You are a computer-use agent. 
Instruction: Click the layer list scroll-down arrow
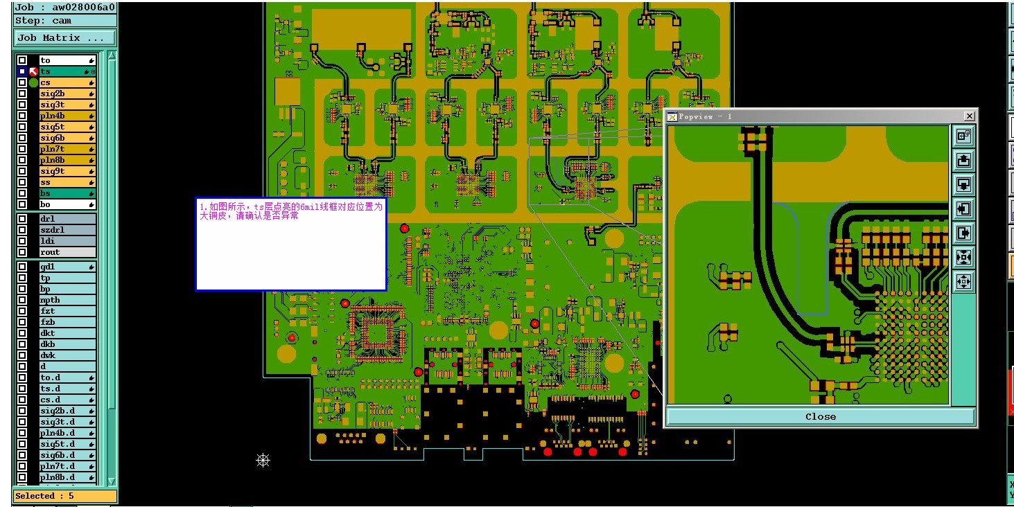point(112,481)
